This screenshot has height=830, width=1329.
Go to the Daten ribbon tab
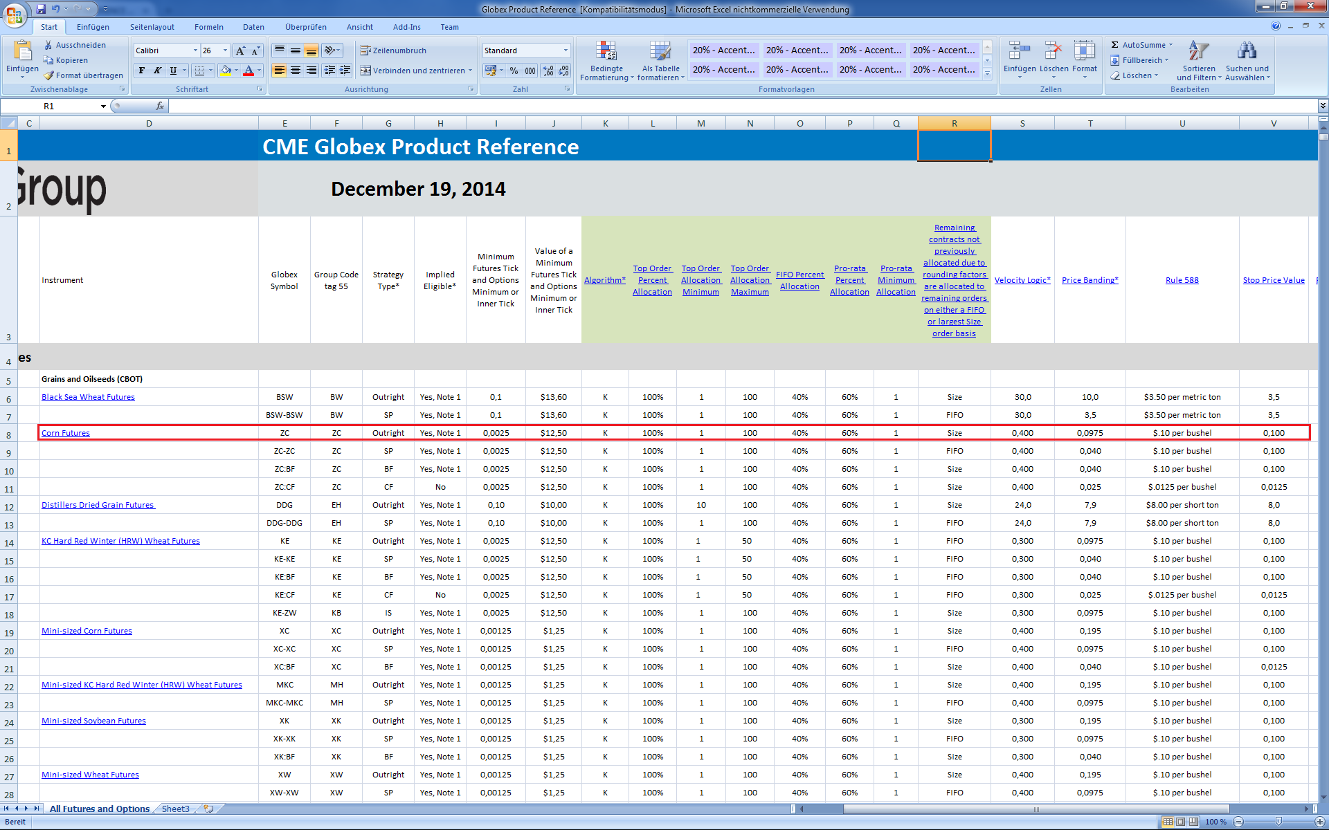pyautogui.click(x=253, y=27)
